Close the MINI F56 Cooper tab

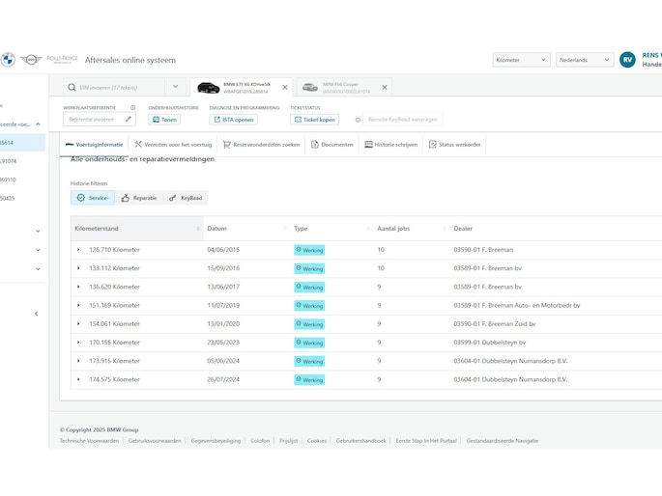(x=384, y=87)
